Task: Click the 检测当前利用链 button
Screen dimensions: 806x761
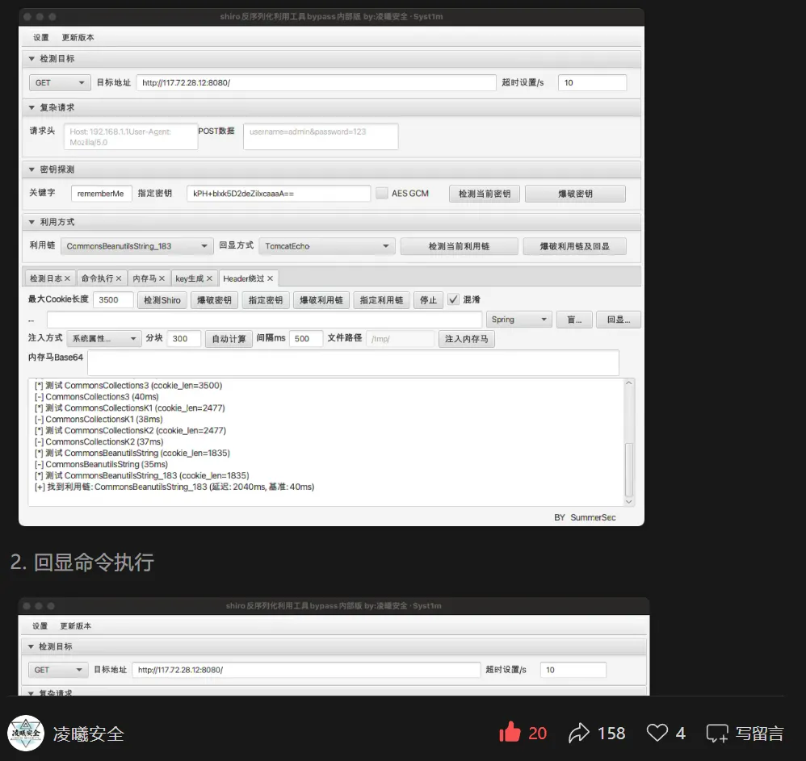Action: [459, 246]
